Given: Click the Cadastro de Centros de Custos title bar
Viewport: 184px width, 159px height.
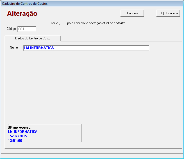Looking at the screenshot, I should pos(25,4).
